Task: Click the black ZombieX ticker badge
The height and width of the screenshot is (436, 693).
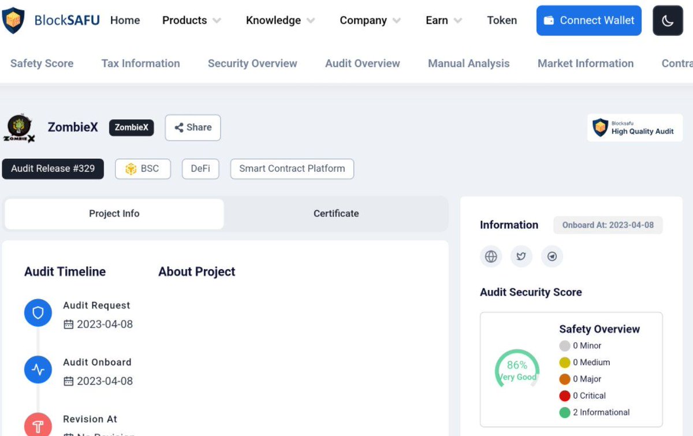Action: click(x=132, y=128)
